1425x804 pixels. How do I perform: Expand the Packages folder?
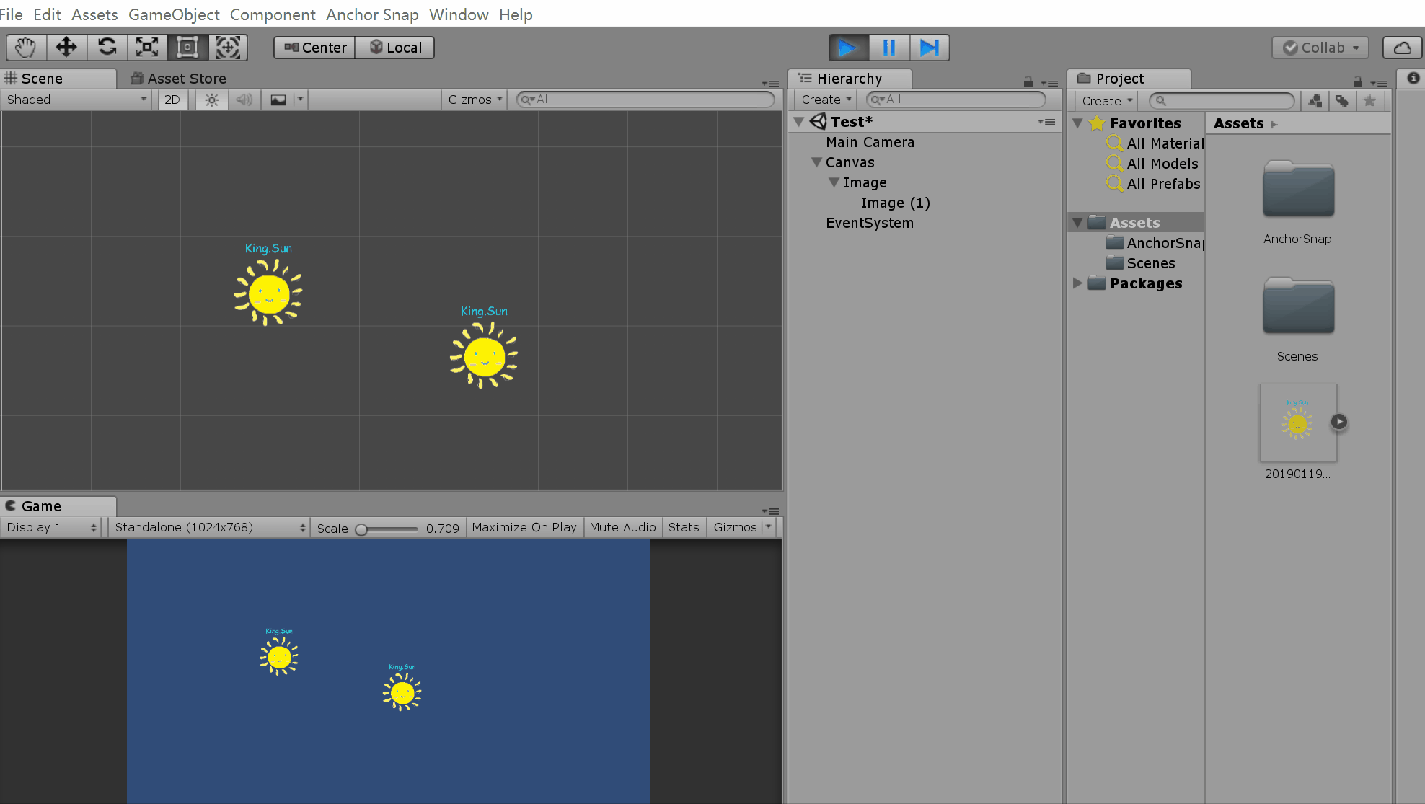(1077, 283)
